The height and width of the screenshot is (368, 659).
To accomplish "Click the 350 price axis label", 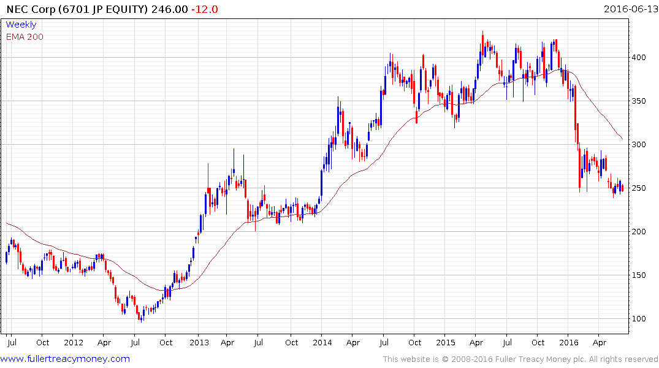I will click(x=639, y=101).
